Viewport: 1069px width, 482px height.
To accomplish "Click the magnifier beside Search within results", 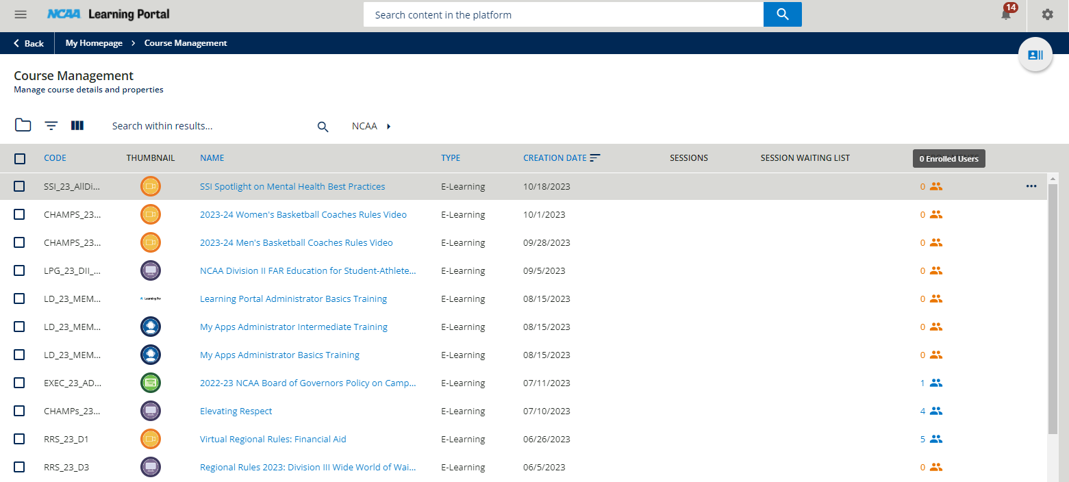I will (323, 127).
